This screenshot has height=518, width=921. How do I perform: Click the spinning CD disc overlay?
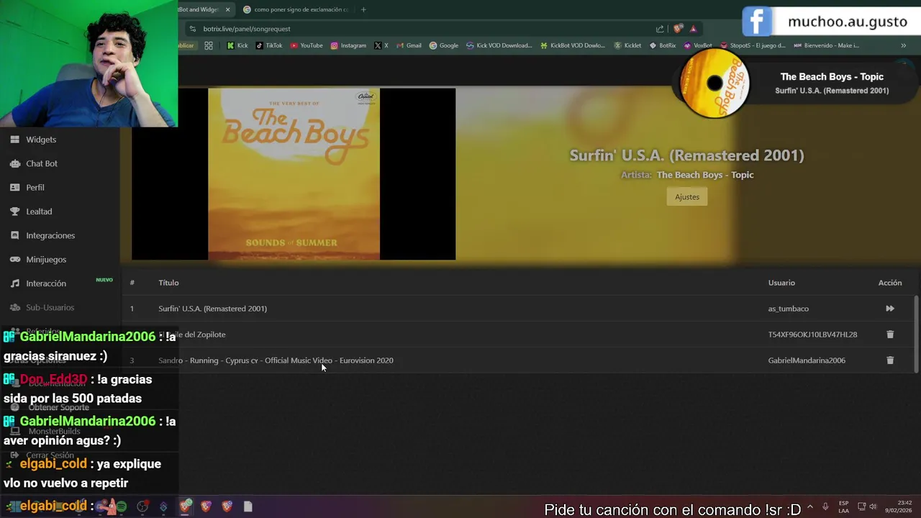(x=714, y=83)
